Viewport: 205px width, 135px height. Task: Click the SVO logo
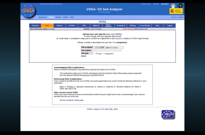pos(28,11)
